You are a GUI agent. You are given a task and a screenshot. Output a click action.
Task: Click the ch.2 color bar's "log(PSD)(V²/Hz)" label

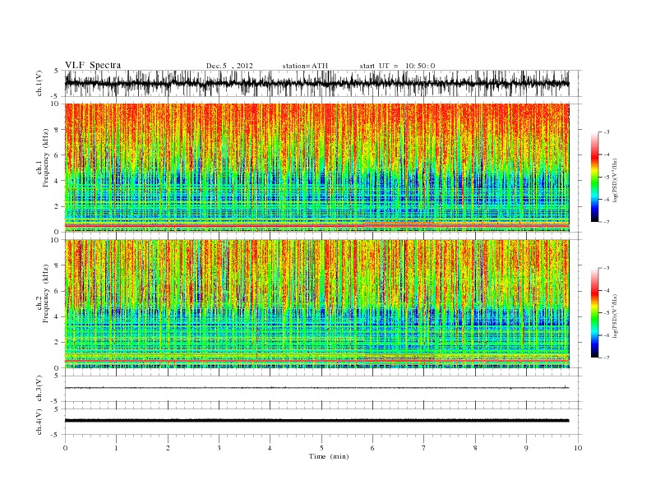[x=616, y=315]
